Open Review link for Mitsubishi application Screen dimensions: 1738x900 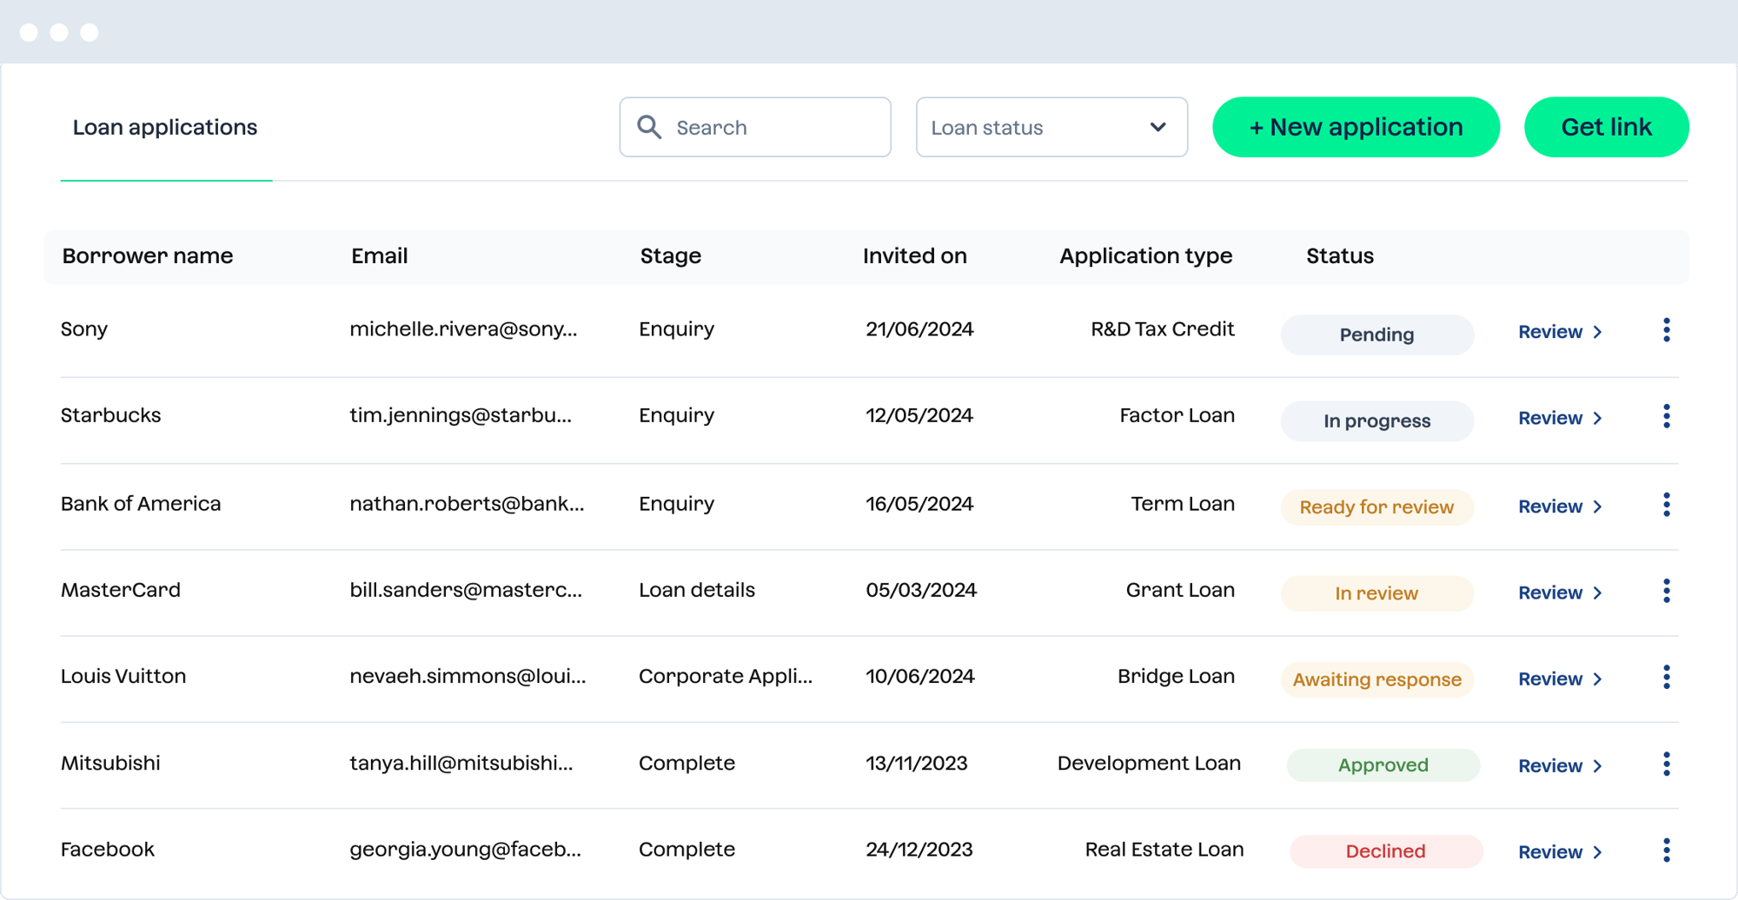coord(1559,766)
